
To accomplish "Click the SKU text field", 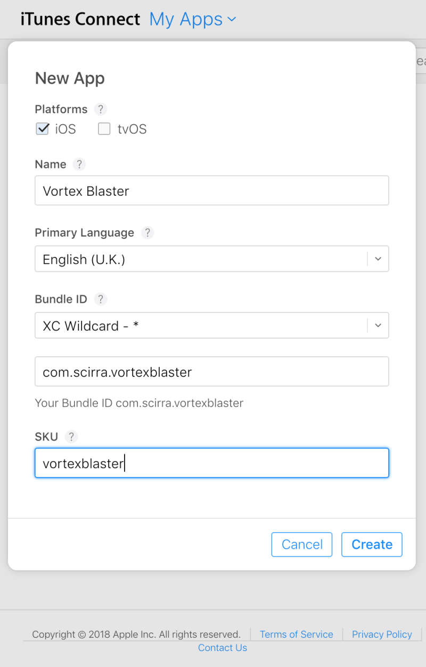I will [x=211, y=463].
